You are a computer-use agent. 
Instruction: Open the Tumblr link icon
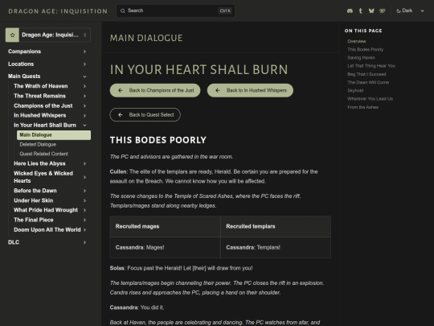point(360,10)
